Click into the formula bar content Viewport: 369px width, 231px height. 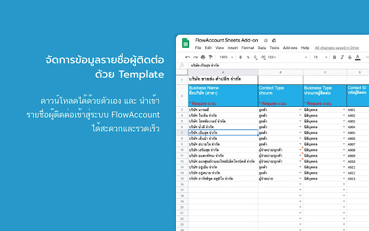[278, 65]
